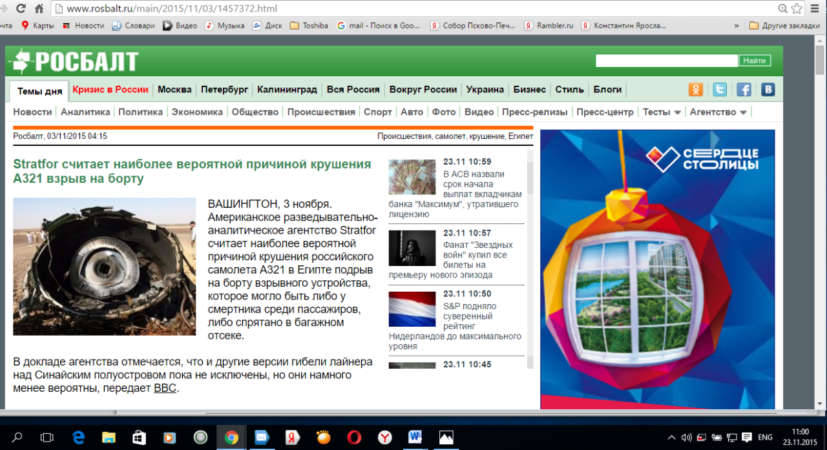Open the Twitter social icon
Image resolution: width=827 pixels, height=450 pixels.
719,90
